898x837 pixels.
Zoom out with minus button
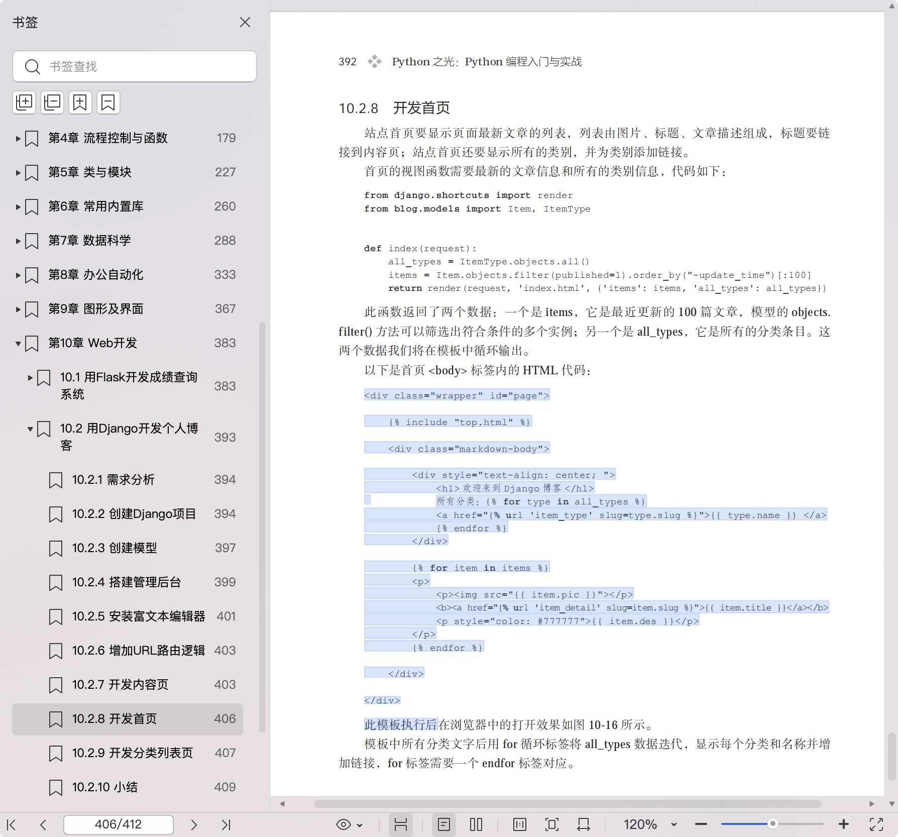[x=701, y=824]
